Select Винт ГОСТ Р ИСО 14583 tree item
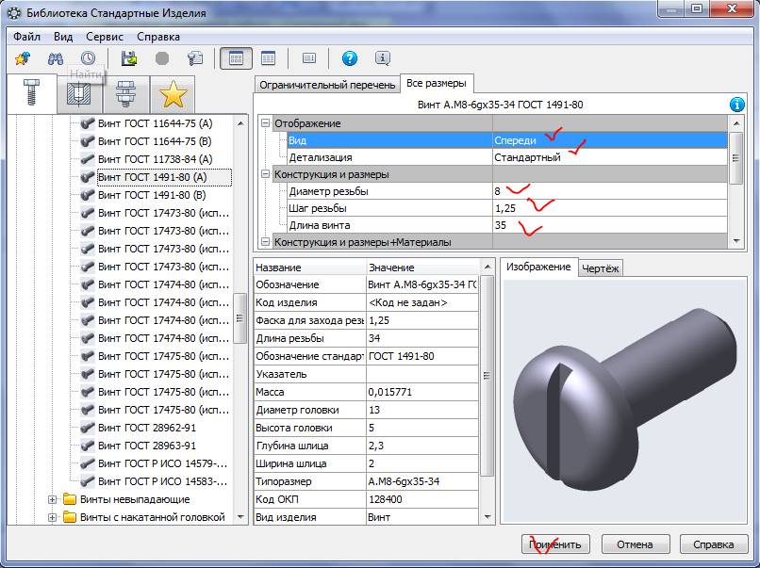Screen dimensions: 760x568 pyautogui.click(x=163, y=481)
